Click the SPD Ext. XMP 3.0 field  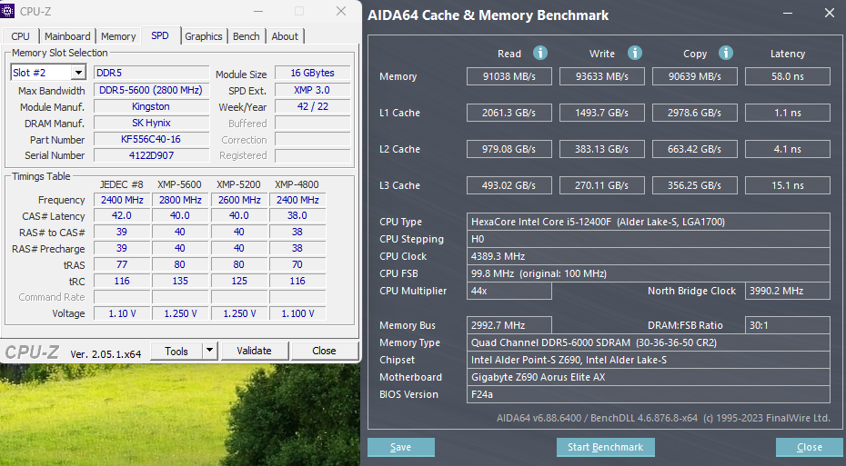point(312,90)
